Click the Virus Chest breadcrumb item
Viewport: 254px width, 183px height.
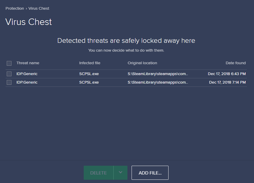point(39,9)
